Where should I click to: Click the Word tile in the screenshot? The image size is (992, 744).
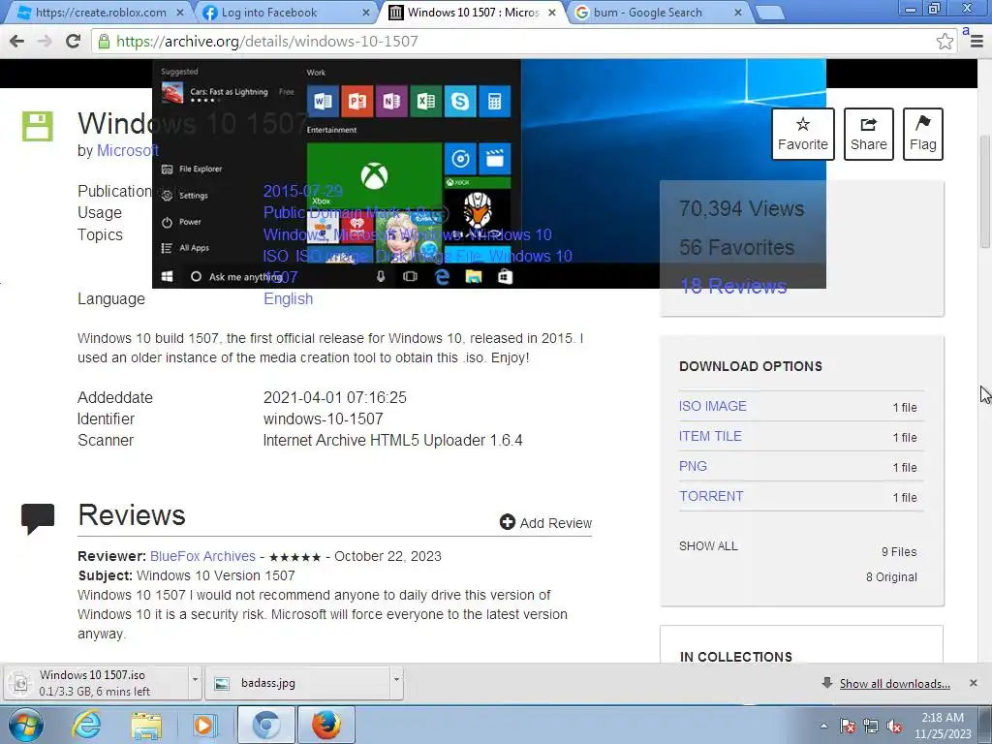[323, 101]
